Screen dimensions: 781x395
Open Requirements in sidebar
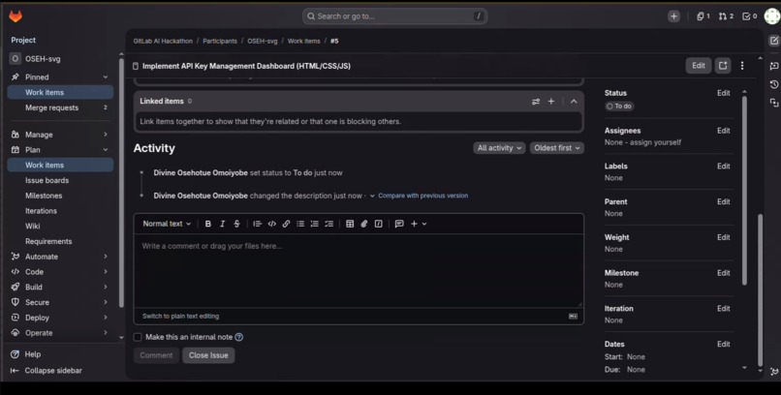[x=60, y=241]
